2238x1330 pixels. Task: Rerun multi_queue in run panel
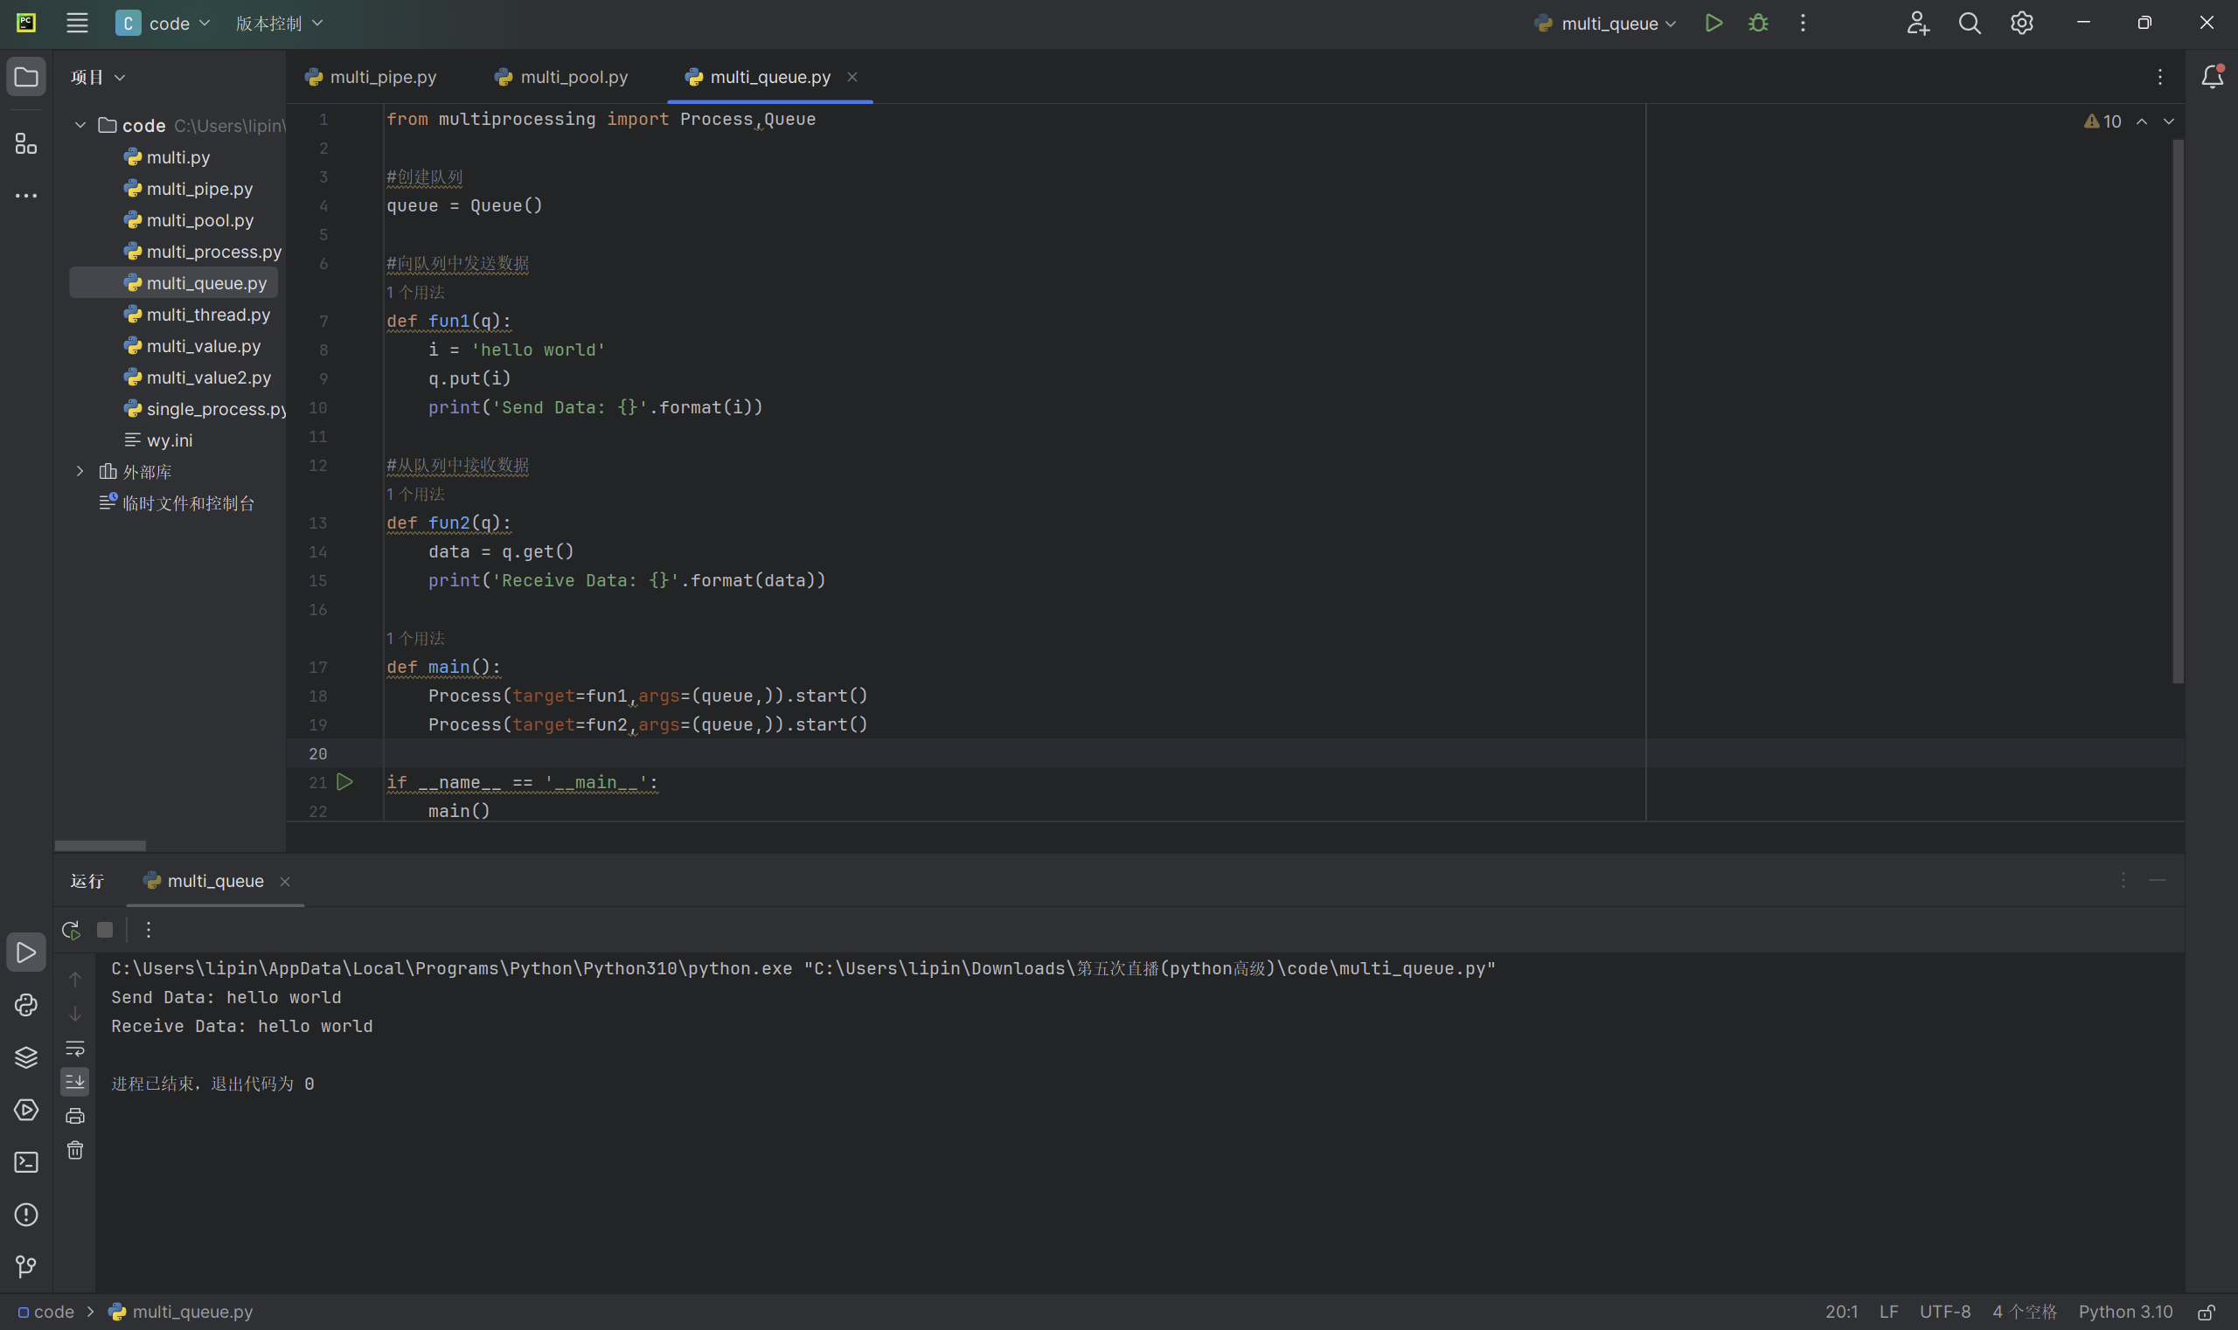tap(71, 930)
